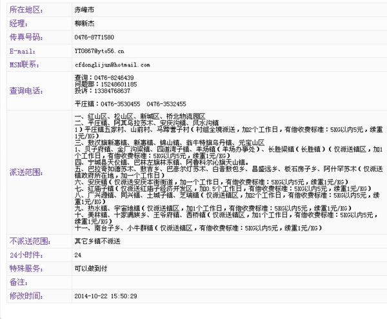
Task: Click the empty 备注 remarks cell
Action: tap(226, 282)
